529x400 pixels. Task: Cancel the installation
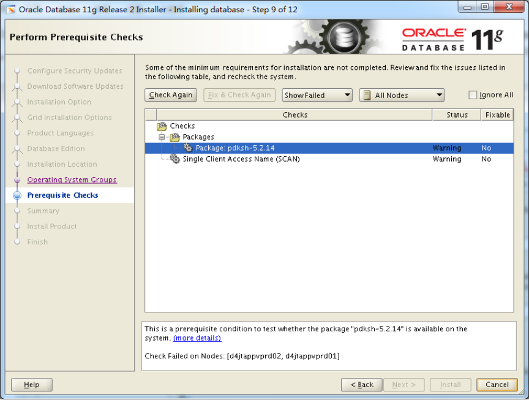[x=497, y=385]
